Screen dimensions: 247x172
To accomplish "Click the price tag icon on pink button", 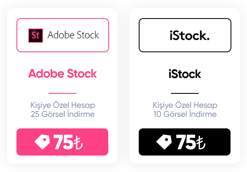I will 42,142.
